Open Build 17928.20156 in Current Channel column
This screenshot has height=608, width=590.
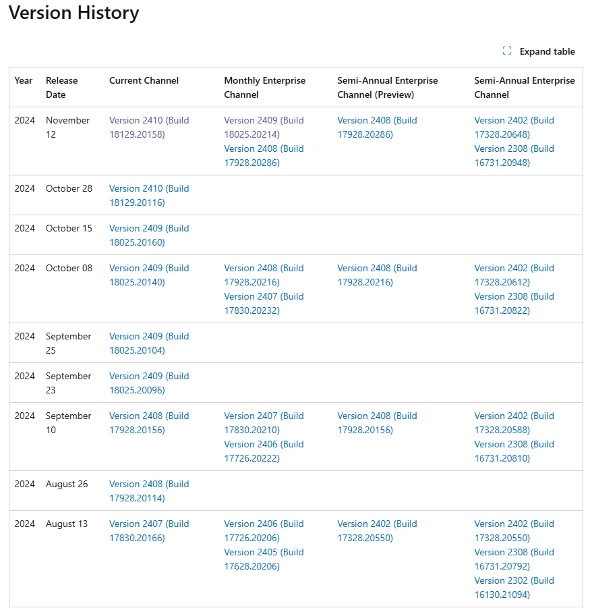[149, 422]
